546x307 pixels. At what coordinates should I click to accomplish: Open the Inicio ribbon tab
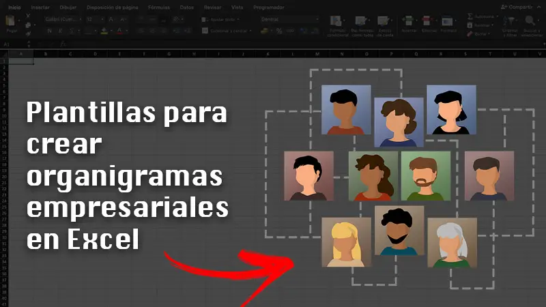(x=14, y=8)
